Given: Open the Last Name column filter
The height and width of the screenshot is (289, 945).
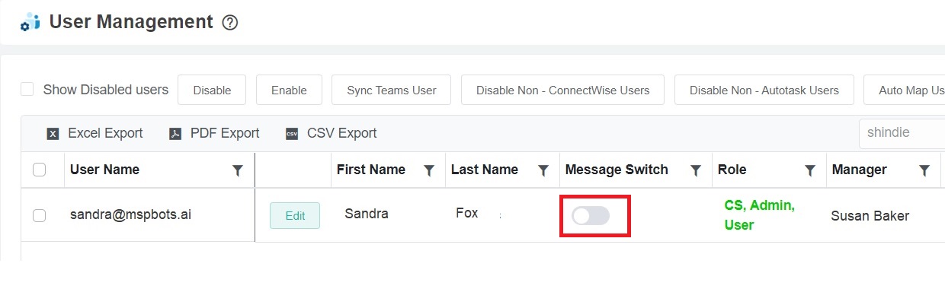Looking at the screenshot, I should 543,170.
